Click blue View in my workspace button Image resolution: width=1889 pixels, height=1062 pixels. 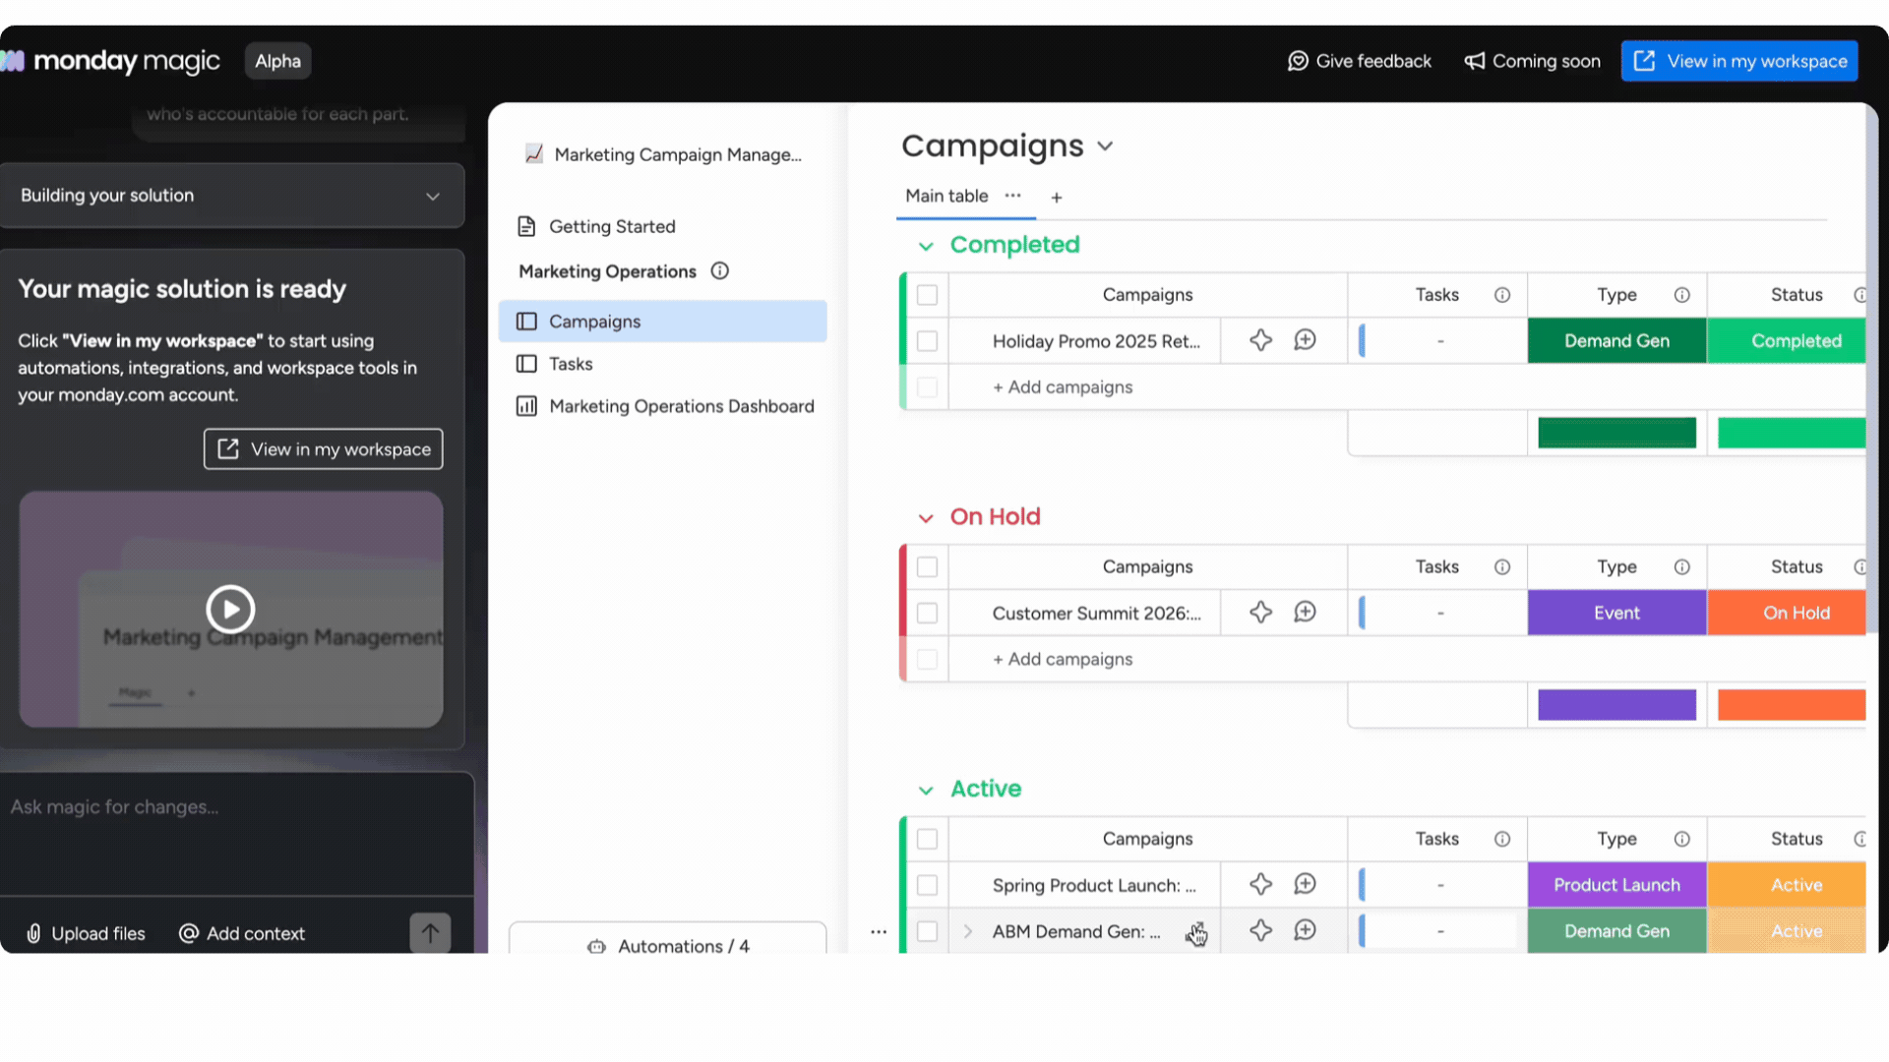click(x=1739, y=61)
